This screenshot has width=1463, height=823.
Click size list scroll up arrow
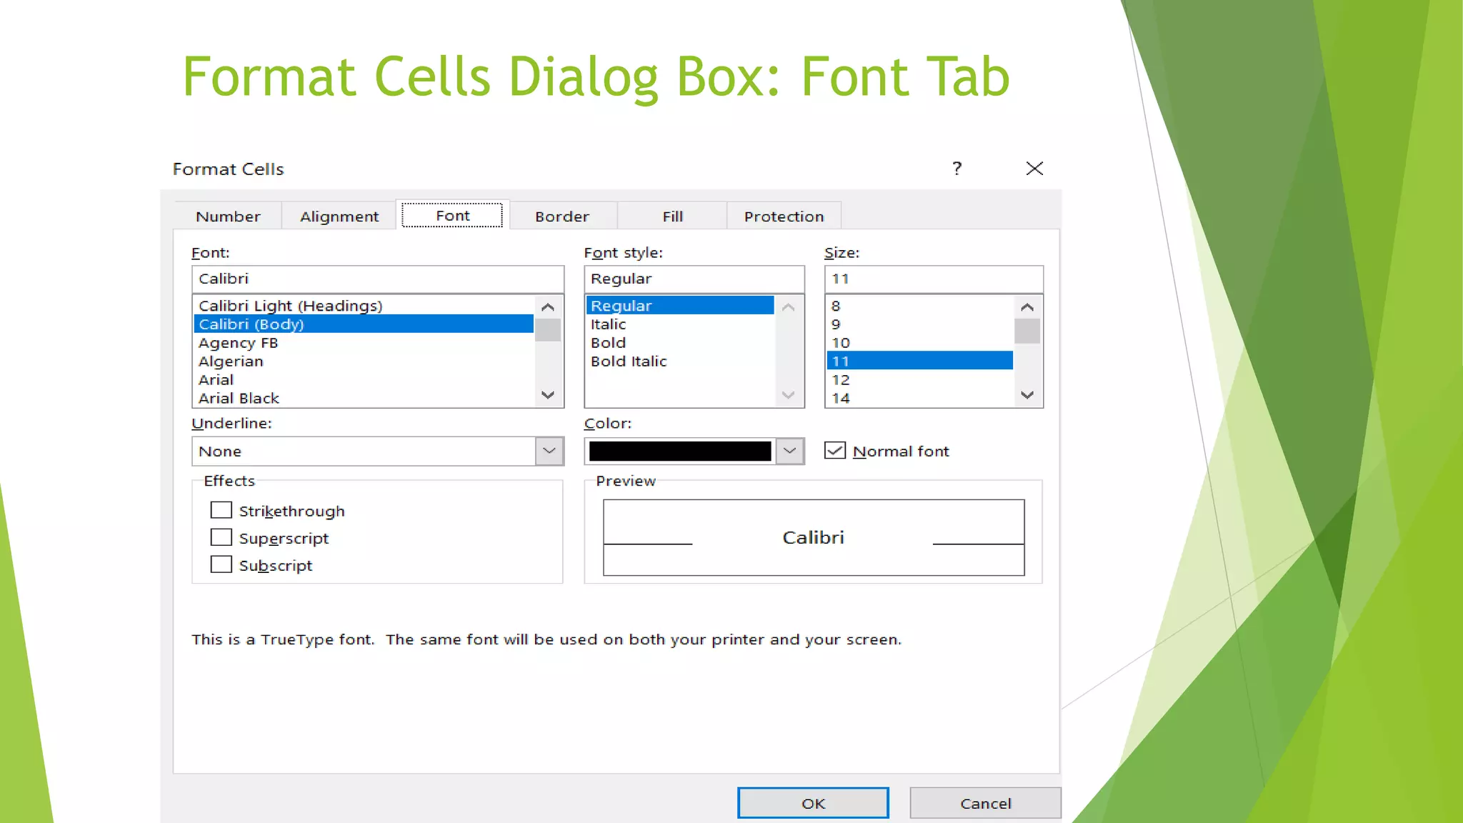[1027, 307]
